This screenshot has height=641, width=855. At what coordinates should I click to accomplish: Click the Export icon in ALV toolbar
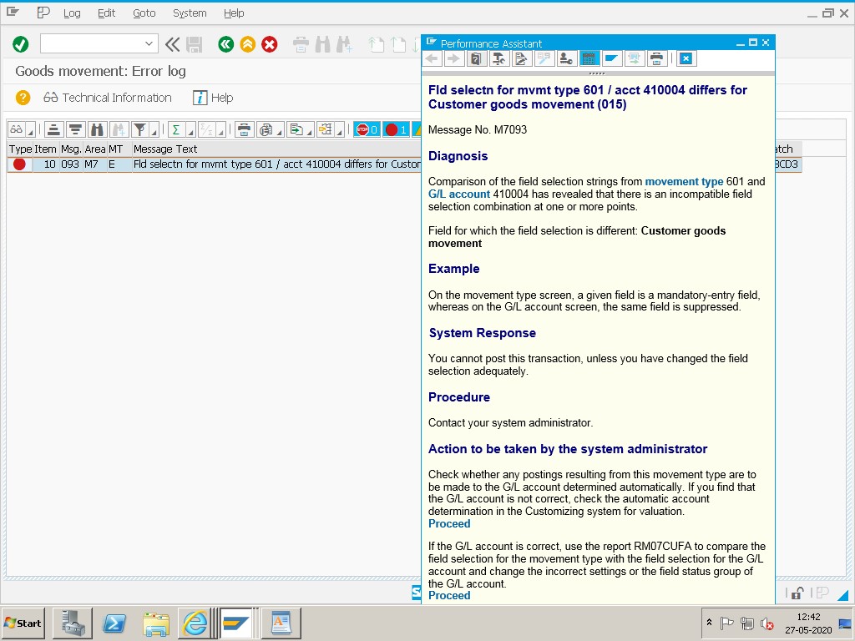(296, 129)
